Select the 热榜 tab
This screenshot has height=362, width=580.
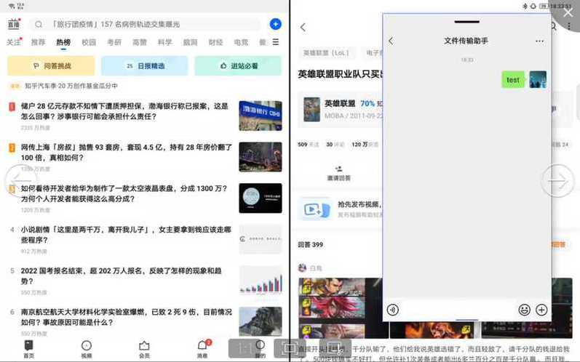point(63,42)
